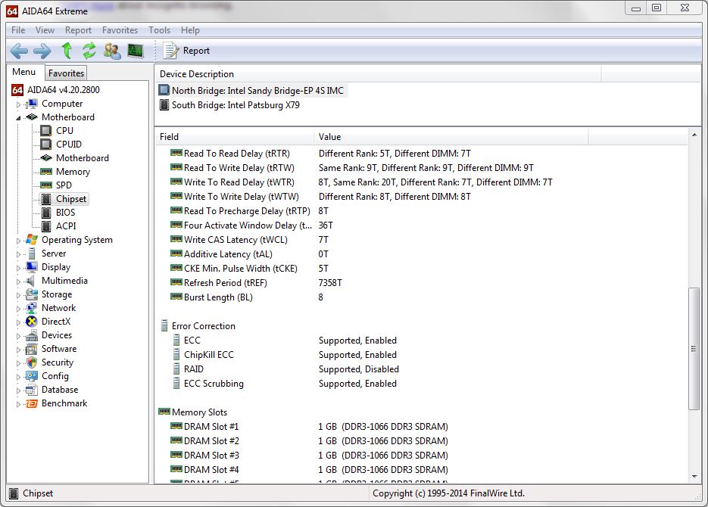
Task: Select the ACPI chip icon in tree
Action: click(45, 226)
